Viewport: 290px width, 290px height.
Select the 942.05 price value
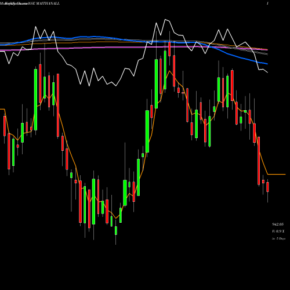278,224
